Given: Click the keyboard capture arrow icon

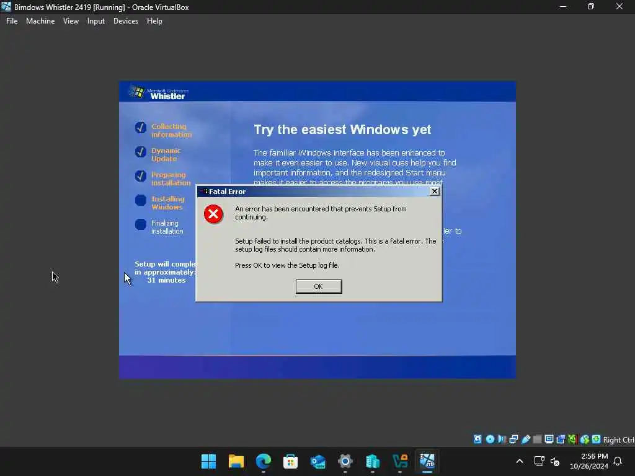Looking at the screenshot, I should [596, 439].
